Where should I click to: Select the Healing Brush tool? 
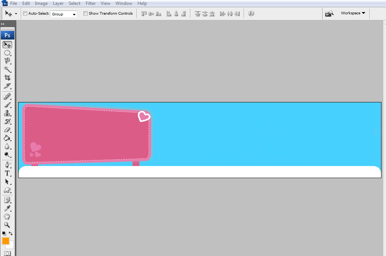click(x=8, y=96)
